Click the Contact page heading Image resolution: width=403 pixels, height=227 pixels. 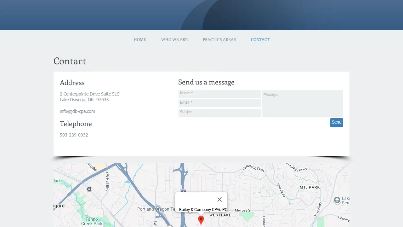pos(70,61)
